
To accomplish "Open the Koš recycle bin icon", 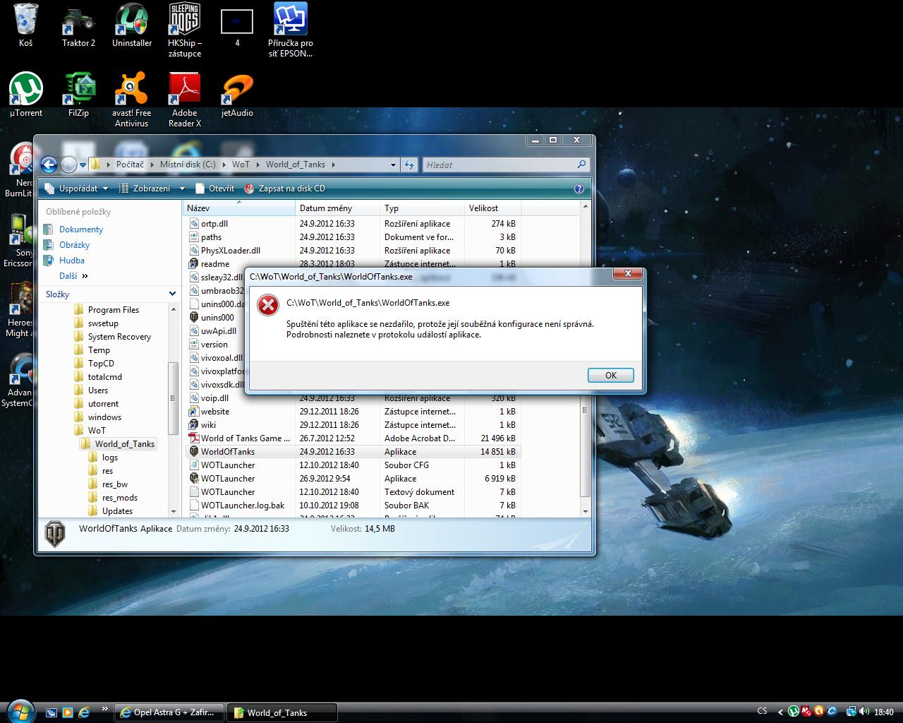I will 26,20.
